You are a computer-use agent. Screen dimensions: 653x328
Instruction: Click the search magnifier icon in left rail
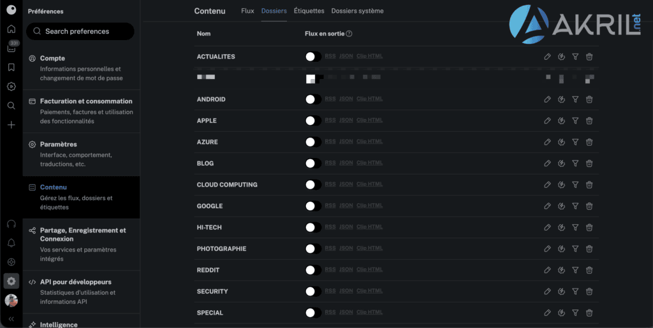pyautogui.click(x=11, y=106)
